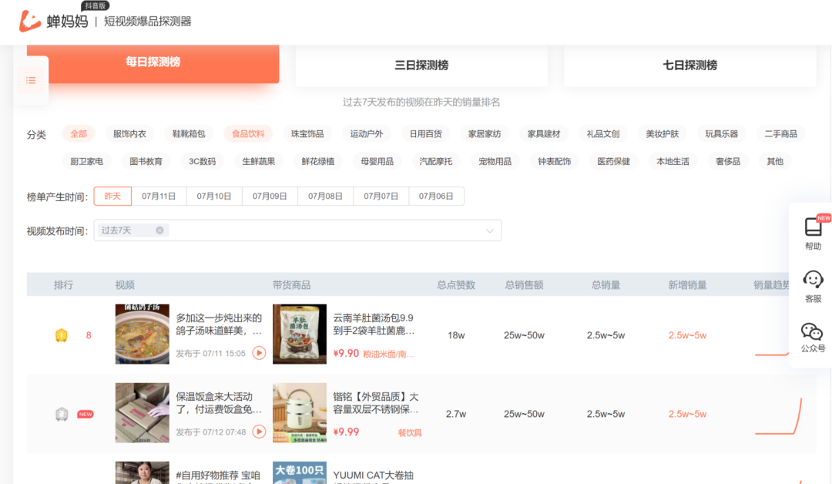Open the 餐饮具 category link
This screenshot has height=484, width=832.
point(410,433)
